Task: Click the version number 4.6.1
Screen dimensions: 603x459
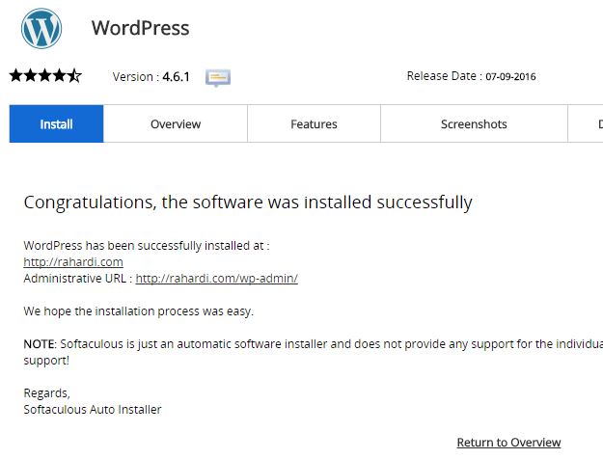Action: pyautogui.click(x=177, y=77)
